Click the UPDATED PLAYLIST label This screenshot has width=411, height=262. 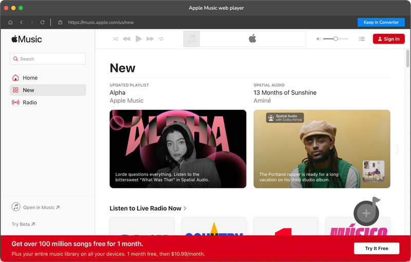tap(129, 85)
